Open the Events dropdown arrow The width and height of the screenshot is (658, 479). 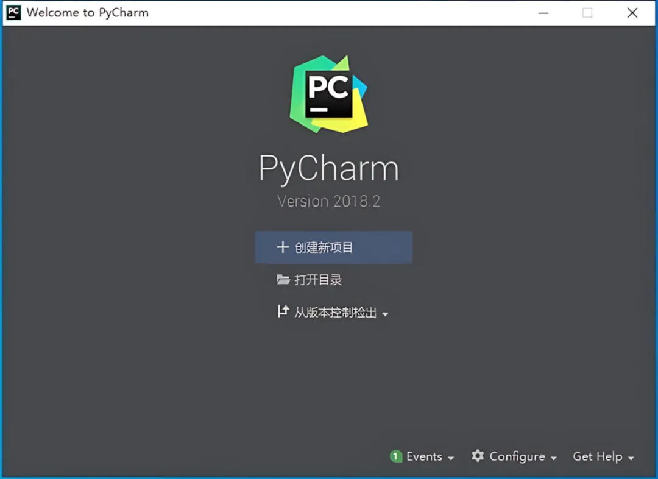point(451,458)
